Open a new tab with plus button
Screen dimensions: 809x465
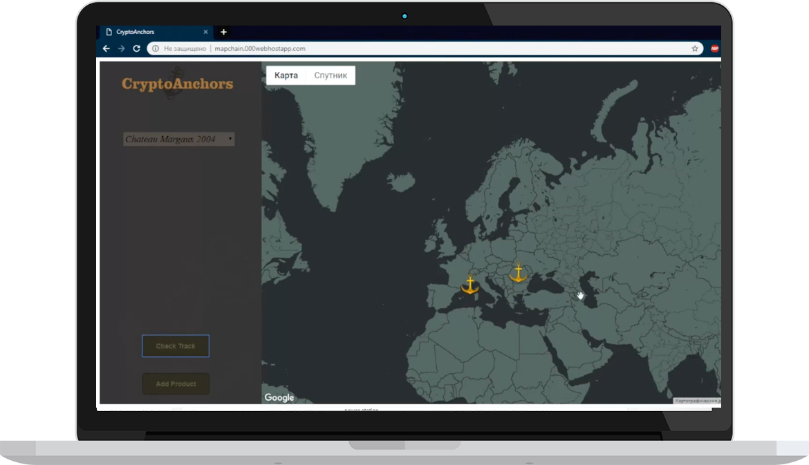click(x=223, y=32)
